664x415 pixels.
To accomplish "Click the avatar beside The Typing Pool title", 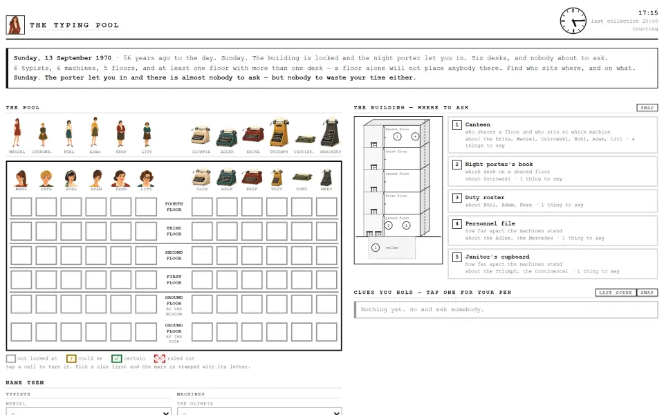I will [x=15, y=25].
